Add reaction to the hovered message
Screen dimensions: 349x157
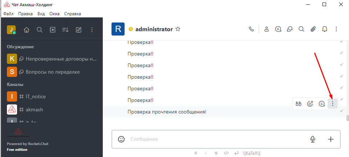pyautogui.click(x=310, y=104)
